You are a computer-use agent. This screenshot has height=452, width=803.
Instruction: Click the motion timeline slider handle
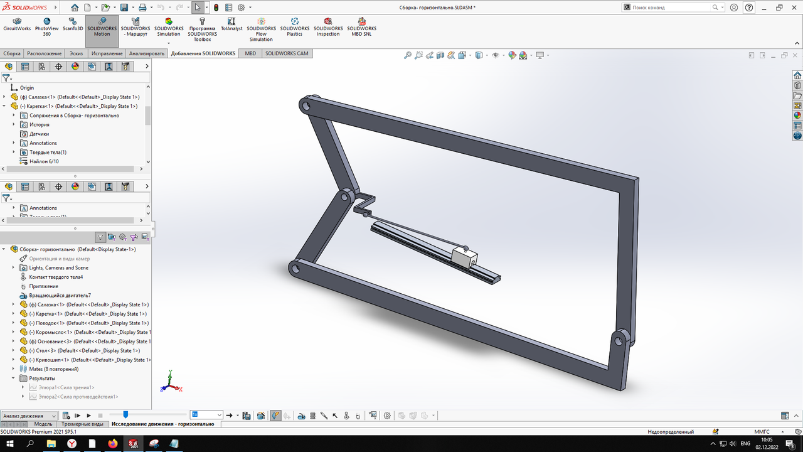[125, 414]
